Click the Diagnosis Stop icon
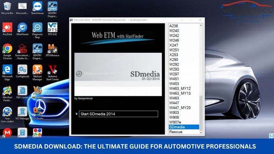The image size is (274, 154). (x=37, y=30)
